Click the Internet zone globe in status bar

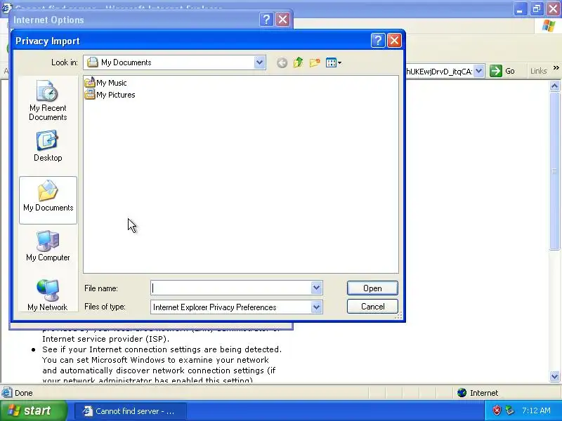(x=462, y=393)
